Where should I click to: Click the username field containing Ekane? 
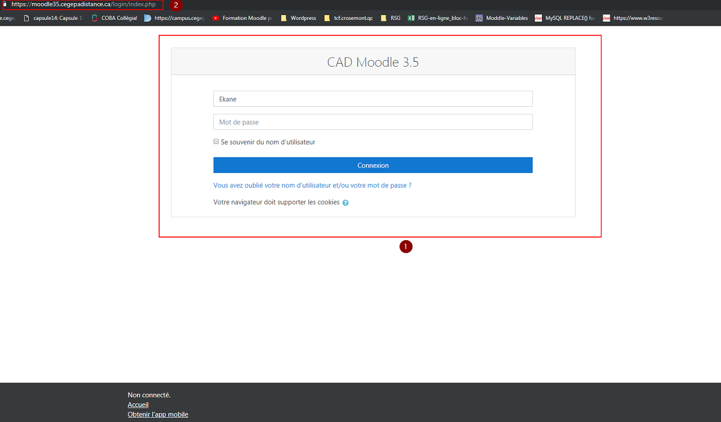(x=373, y=99)
